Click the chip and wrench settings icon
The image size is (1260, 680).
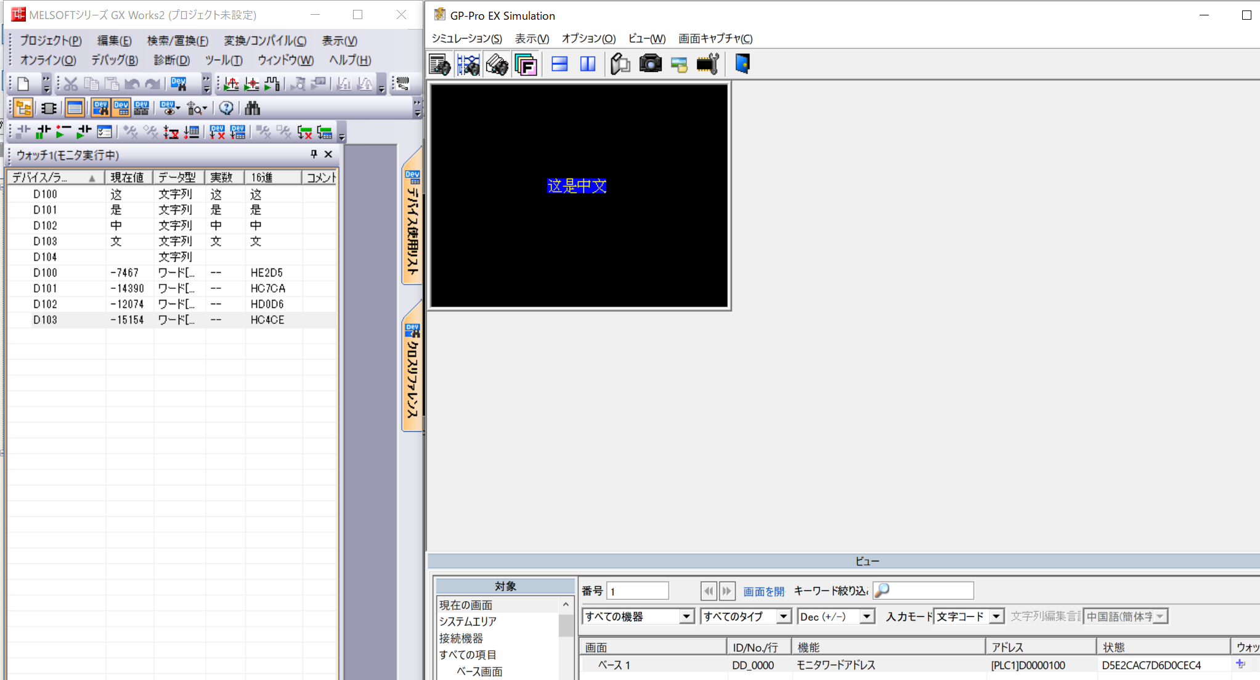(707, 64)
